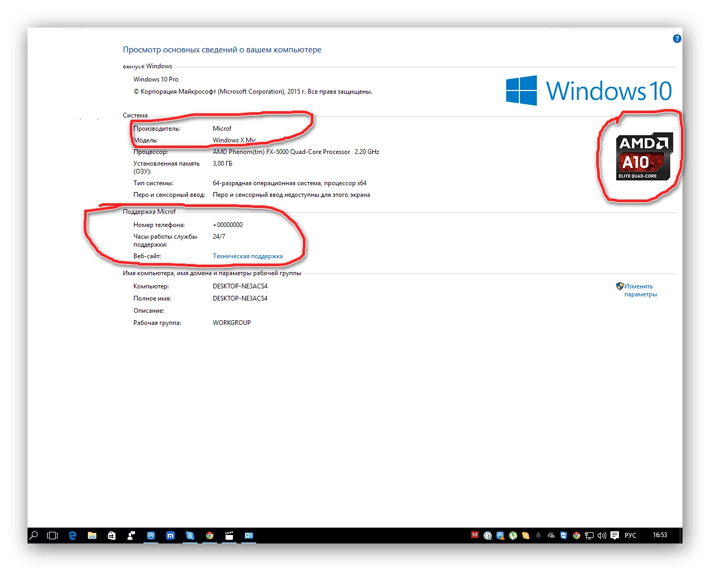Open the help question mark icon
The height and width of the screenshot is (571, 710).
coord(677,39)
